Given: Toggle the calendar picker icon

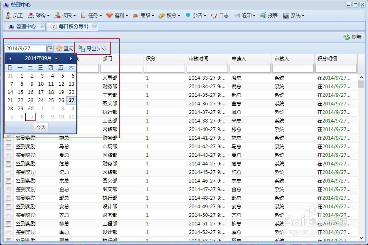Looking at the screenshot, I should 50,49.
